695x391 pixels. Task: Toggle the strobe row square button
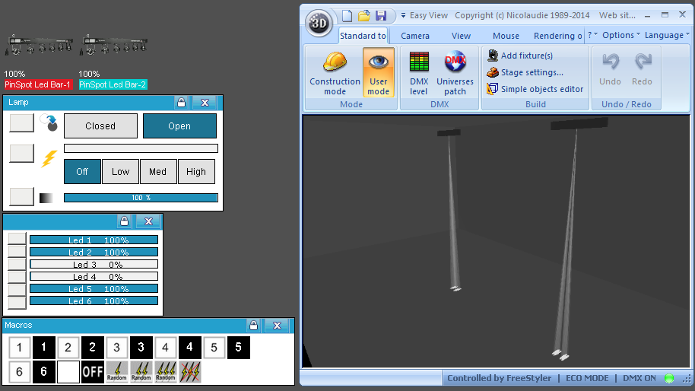point(22,154)
